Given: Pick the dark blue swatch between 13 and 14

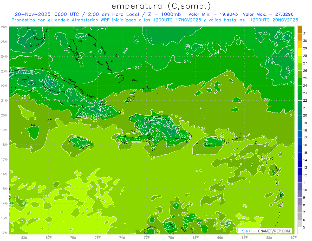Looking at the screenshot, I should [x=300, y=164].
